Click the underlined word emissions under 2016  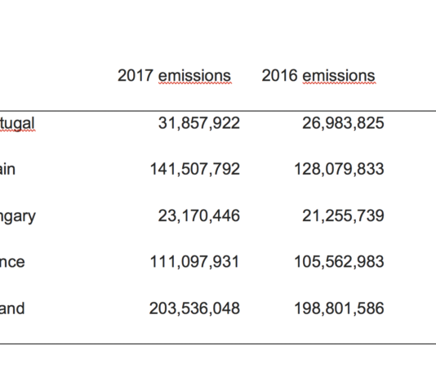[x=339, y=76]
